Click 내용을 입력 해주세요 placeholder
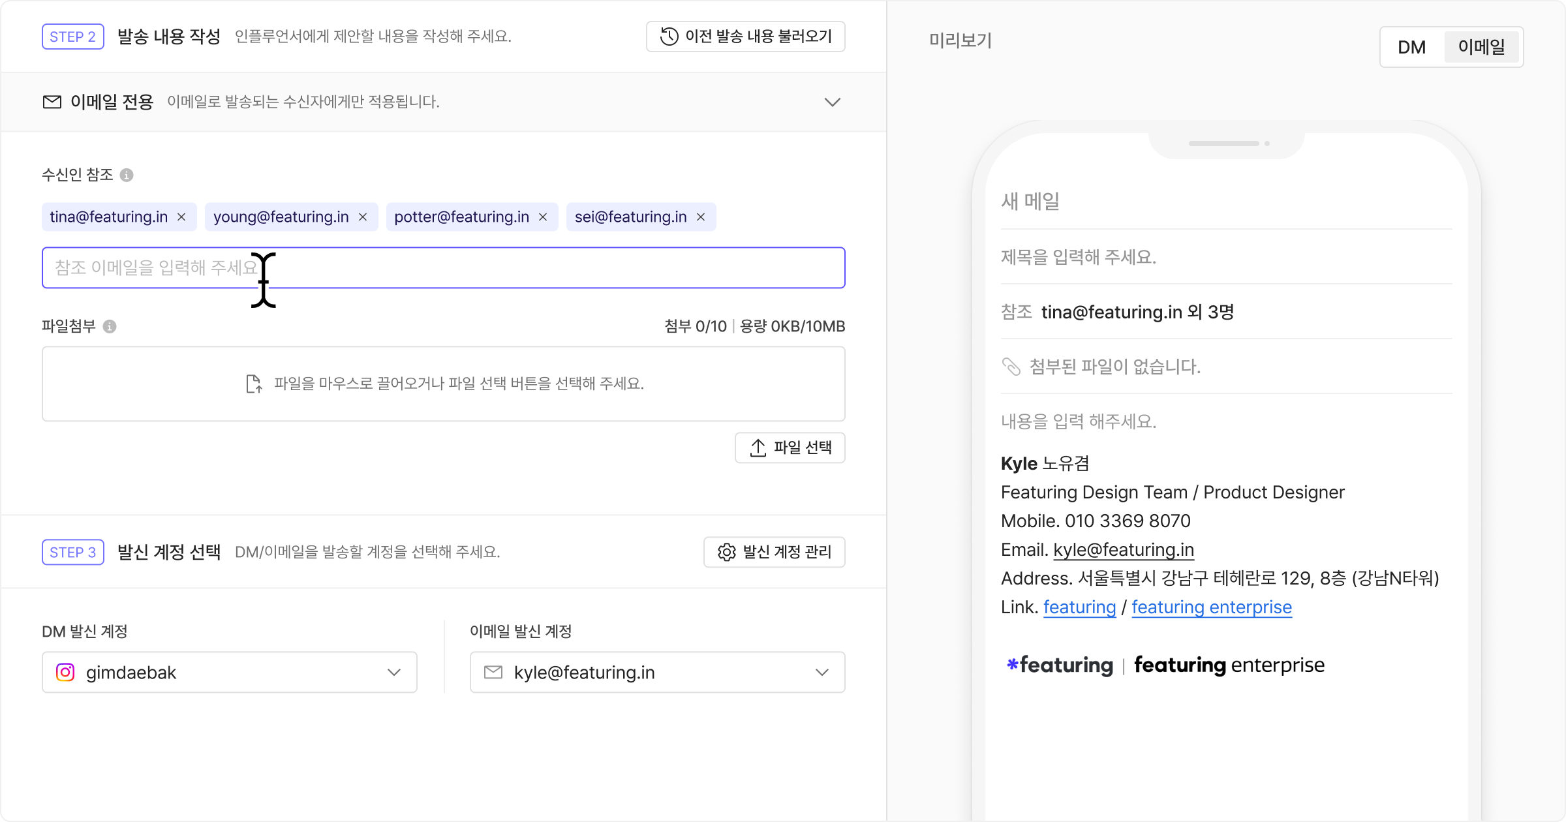The height and width of the screenshot is (822, 1566). 1079,421
